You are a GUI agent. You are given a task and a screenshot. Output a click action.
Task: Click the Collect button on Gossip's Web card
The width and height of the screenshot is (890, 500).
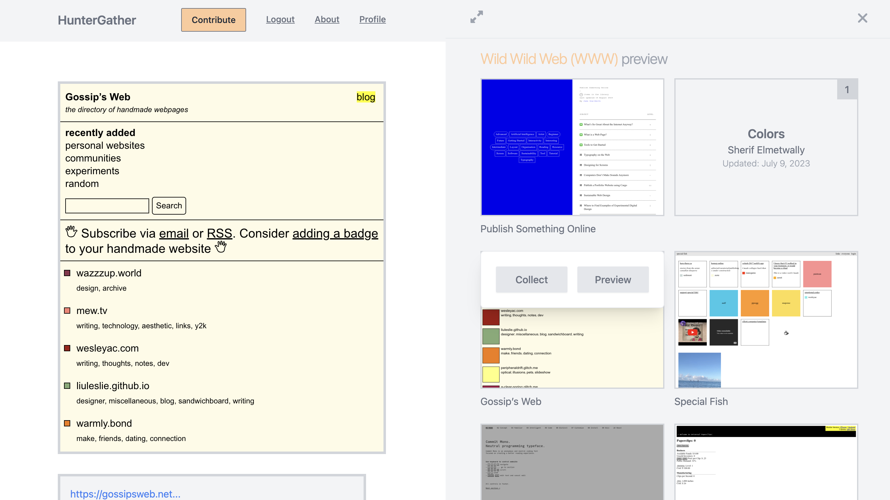click(x=531, y=280)
